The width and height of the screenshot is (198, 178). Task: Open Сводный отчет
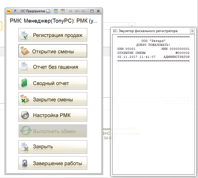point(53,83)
